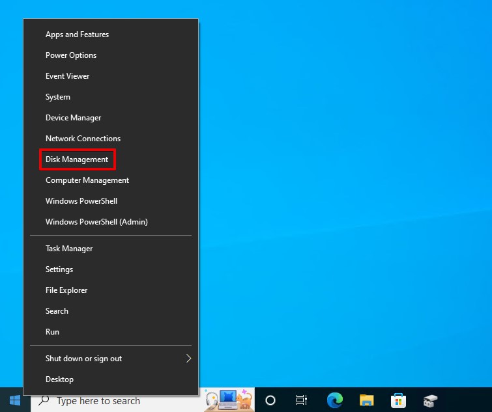Image resolution: width=492 pixels, height=412 pixels.
Task: Open Settings from the menu
Action: coord(111,269)
